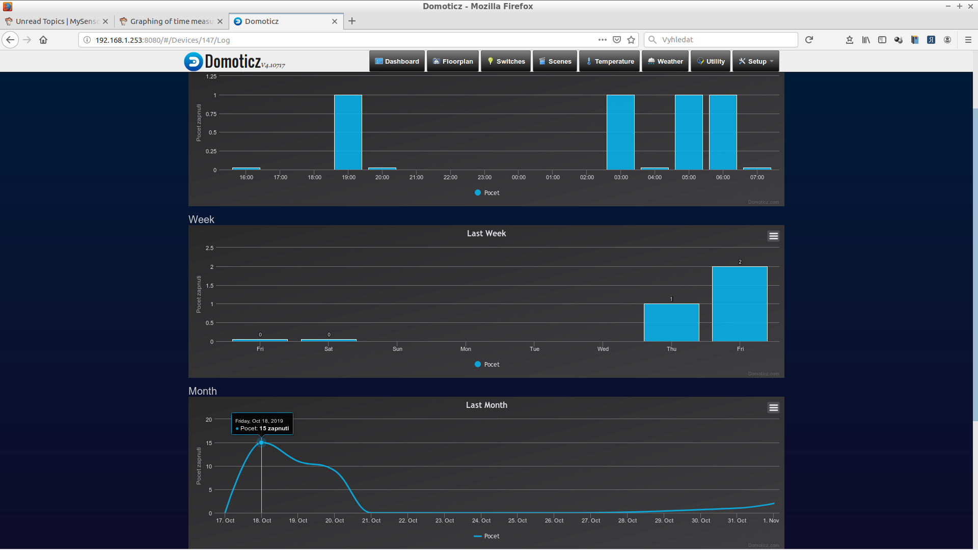This screenshot has width=978, height=550.
Task: Open the Last Week chart hamburger menu
Action: pyautogui.click(x=773, y=236)
